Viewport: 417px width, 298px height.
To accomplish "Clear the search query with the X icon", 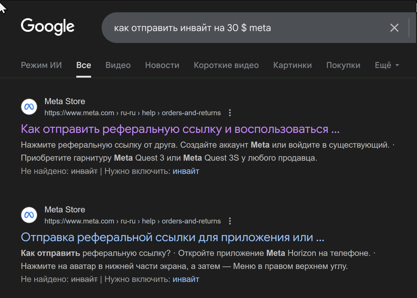I will (394, 28).
